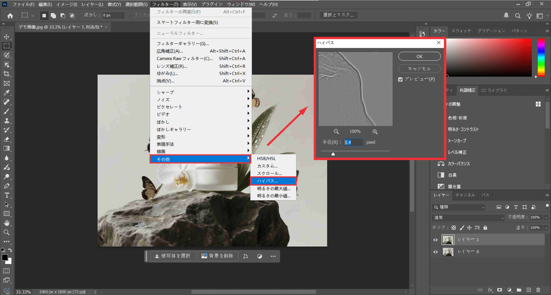Expand the シャープ submenu
This screenshot has height=295, width=551.
[x=201, y=92]
